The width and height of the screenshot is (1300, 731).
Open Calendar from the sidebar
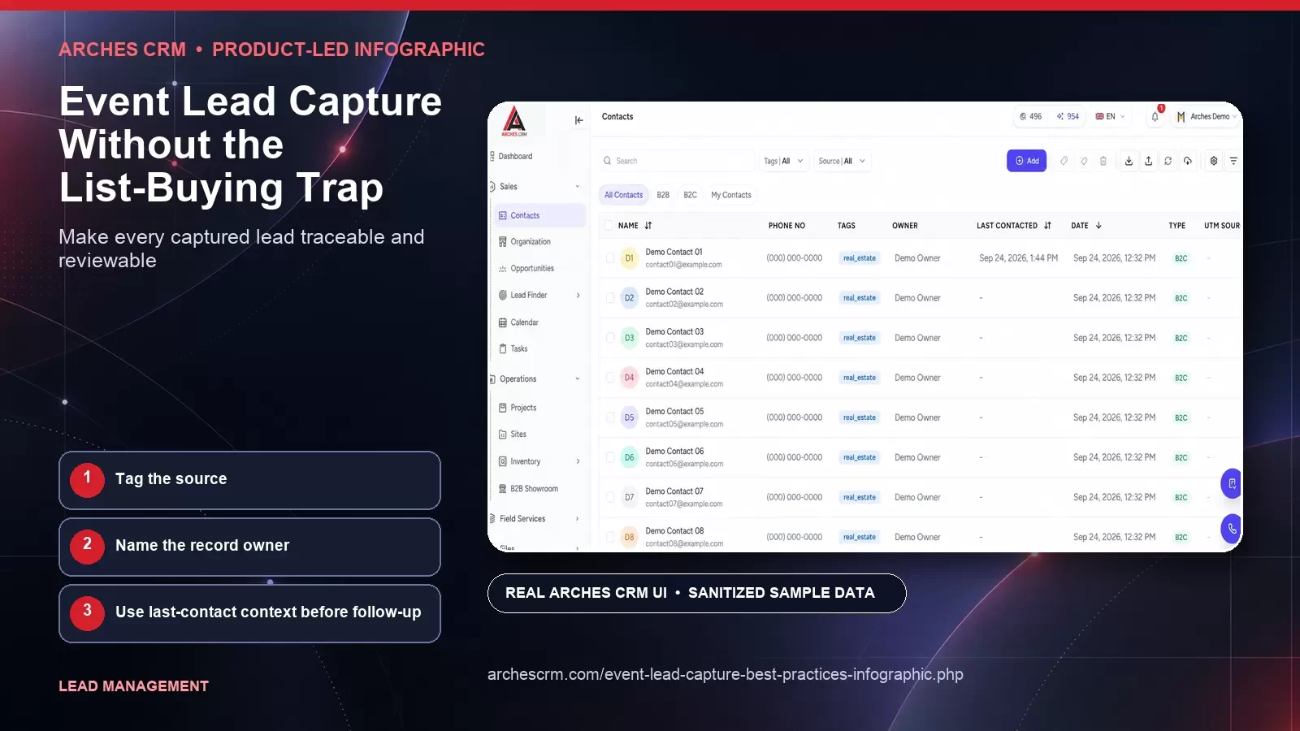tap(518, 322)
